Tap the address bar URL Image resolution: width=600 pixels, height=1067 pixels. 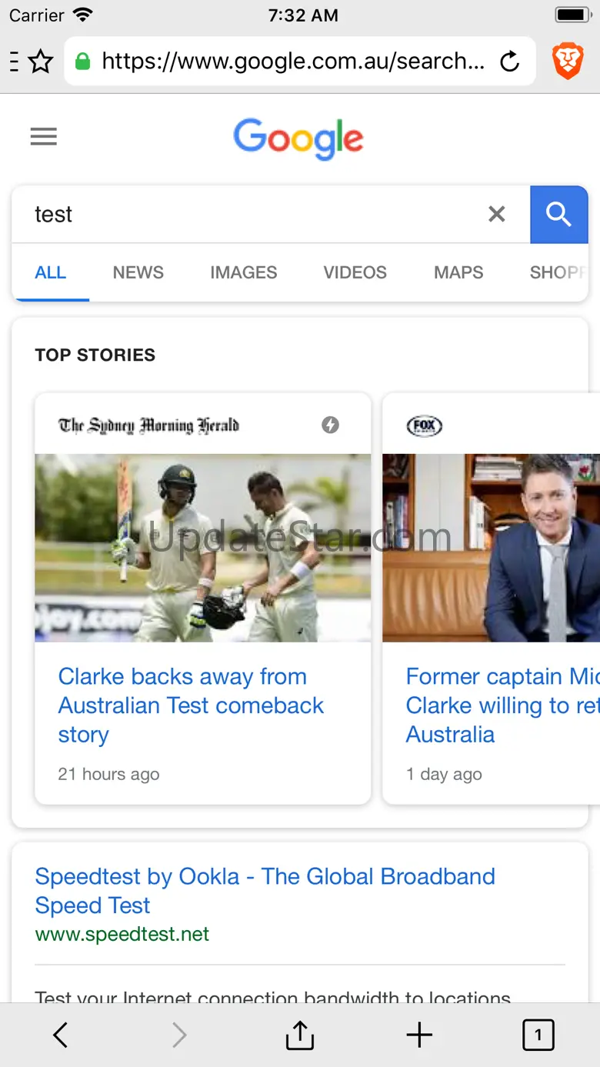point(292,62)
